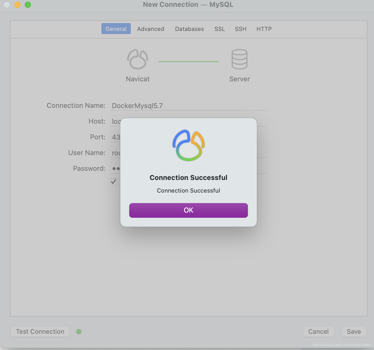Switch to the General tab
374x350 pixels.
pos(116,29)
